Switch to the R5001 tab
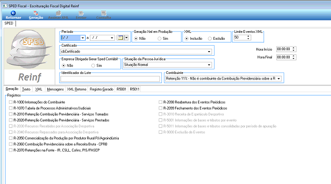The image size is (331, 184). coord(121,89)
